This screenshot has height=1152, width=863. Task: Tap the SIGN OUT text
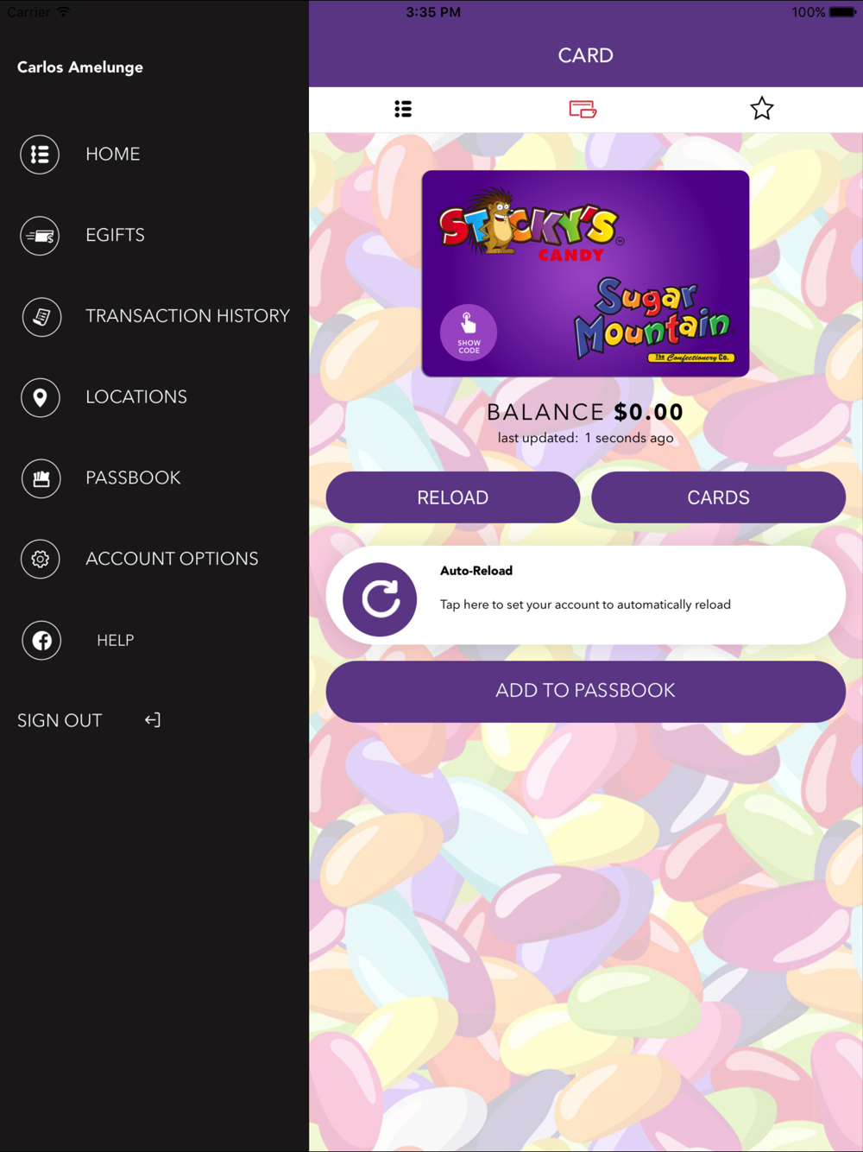click(x=60, y=720)
